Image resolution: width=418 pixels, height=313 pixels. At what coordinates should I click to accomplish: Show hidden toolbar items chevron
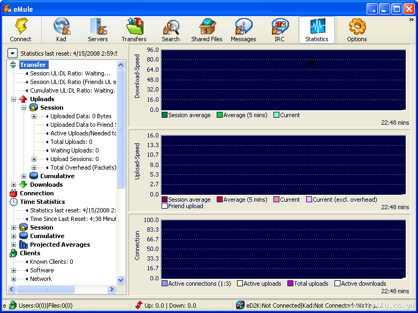[412, 20]
